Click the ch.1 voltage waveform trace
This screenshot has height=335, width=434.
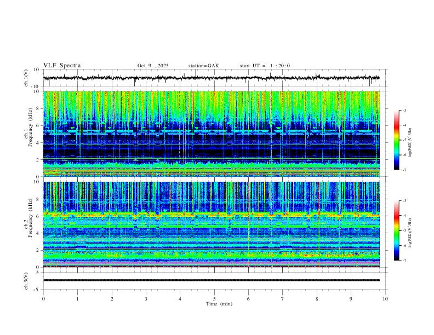pos(212,78)
